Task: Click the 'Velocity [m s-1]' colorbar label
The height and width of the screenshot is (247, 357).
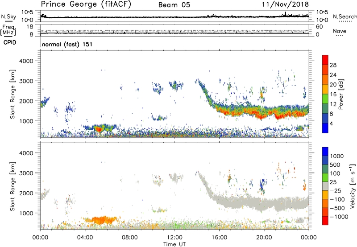Action: [x=353, y=186]
